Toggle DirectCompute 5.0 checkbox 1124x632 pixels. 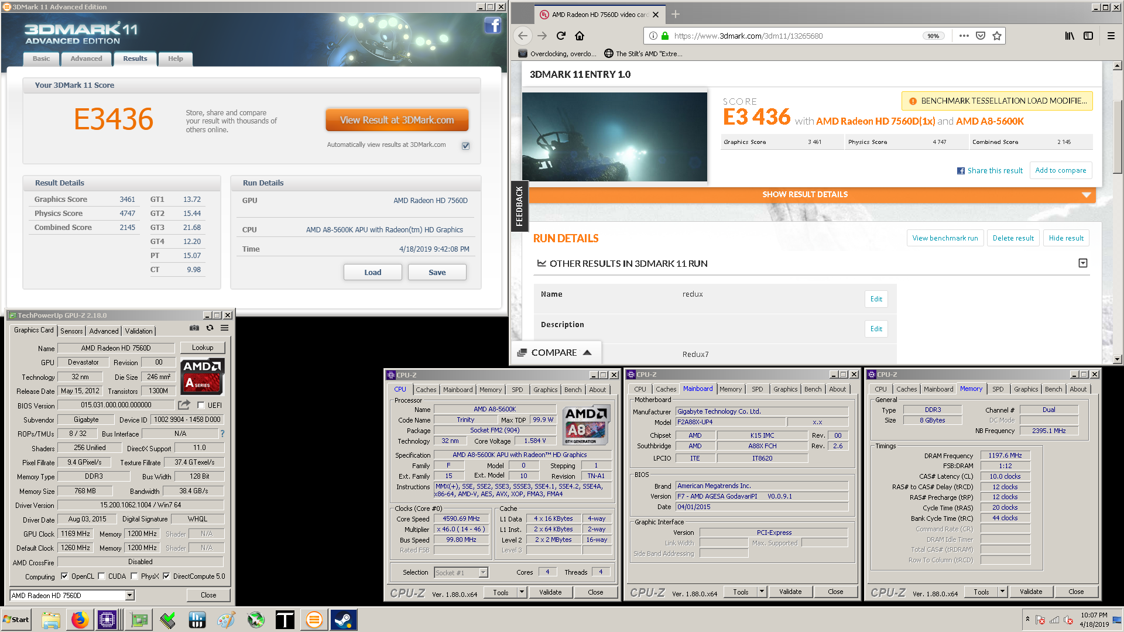tap(166, 576)
